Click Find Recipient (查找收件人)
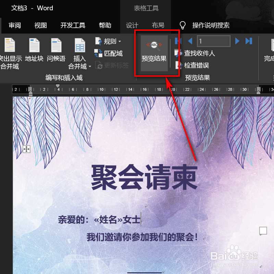Viewport: 274px width, 274px height. 195,53
